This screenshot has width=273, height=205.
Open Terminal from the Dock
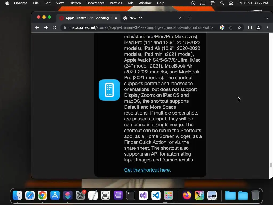pos(131,195)
